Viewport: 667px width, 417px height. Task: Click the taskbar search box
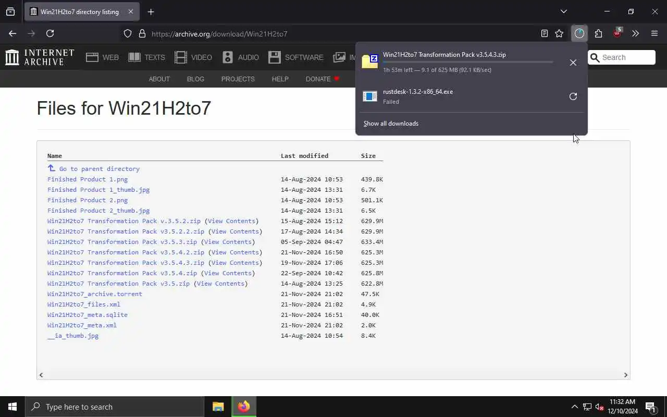pyautogui.click(x=115, y=407)
